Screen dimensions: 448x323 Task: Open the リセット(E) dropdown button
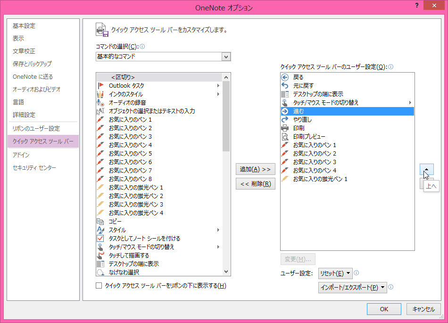pyautogui.click(x=335, y=273)
